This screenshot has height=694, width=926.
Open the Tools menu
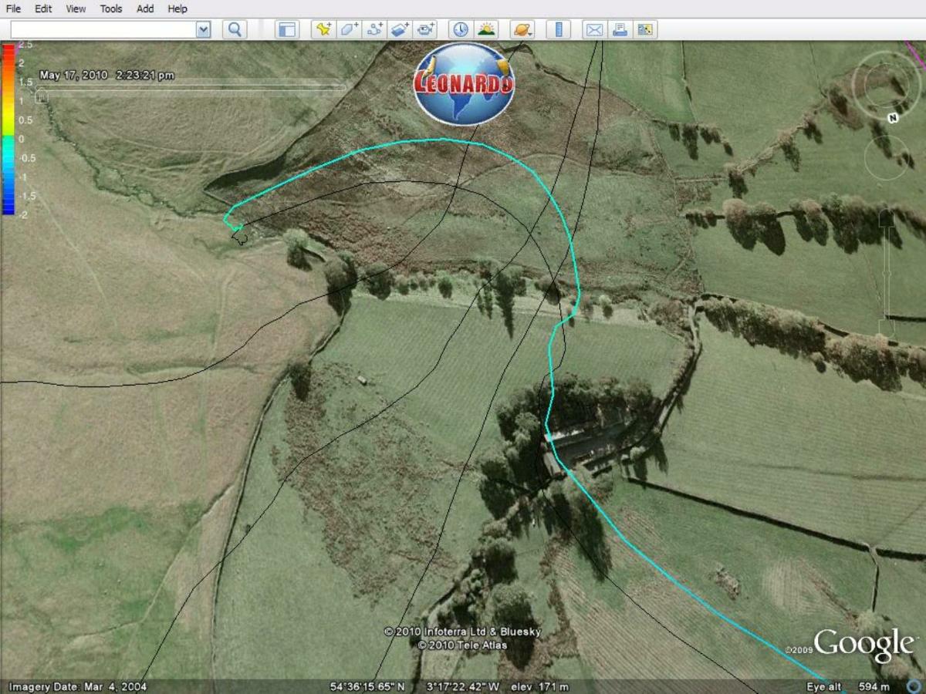[110, 8]
